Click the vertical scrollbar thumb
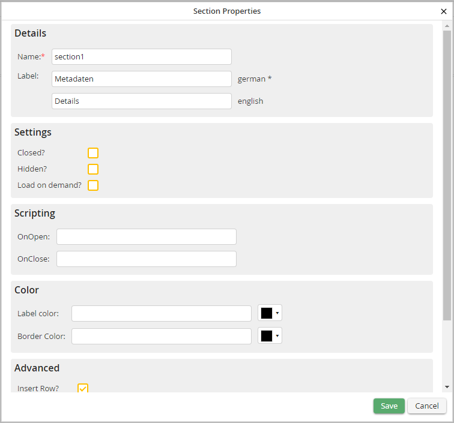Screen dimensions: 454x423 (x=447, y=175)
